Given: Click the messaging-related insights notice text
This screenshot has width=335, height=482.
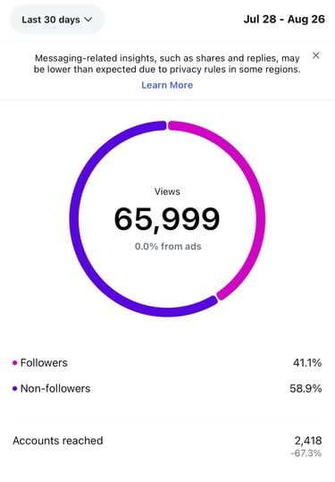Looking at the screenshot, I should pyautogui.click(x=167, y=63).
